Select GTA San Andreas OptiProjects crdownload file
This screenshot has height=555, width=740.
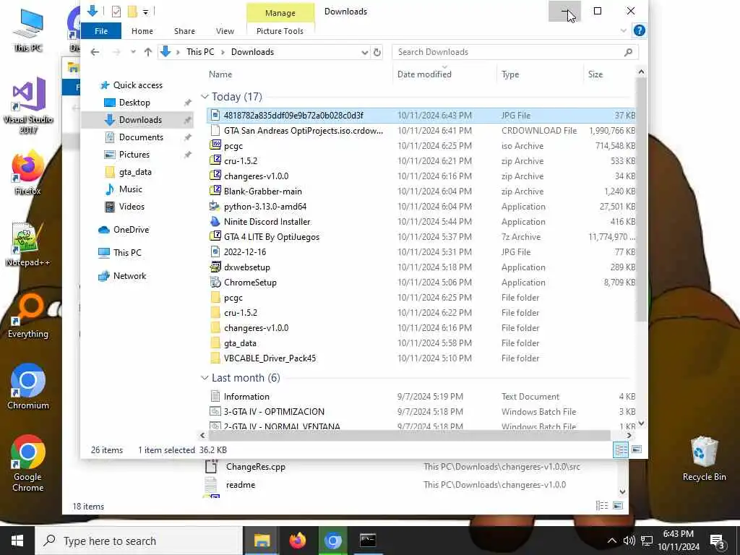click(303, 131)
